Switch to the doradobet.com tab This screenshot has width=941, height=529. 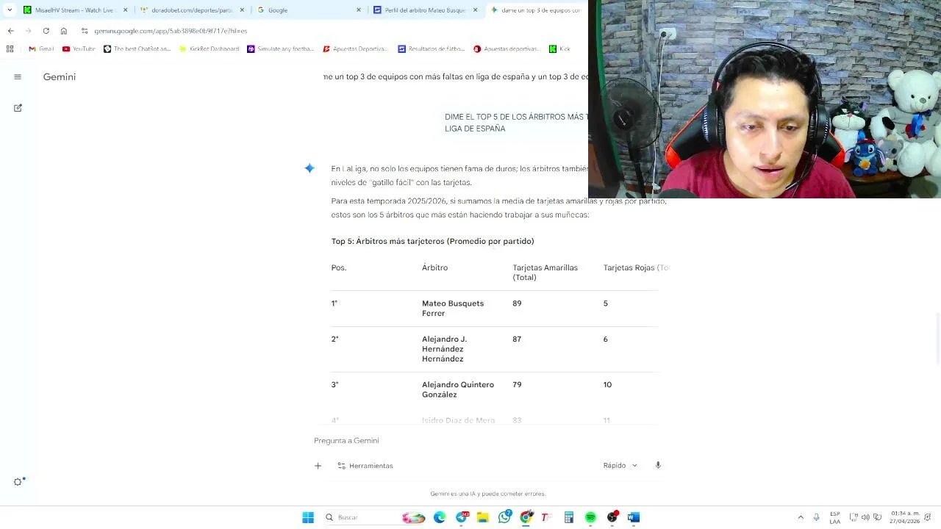(193, 10)
